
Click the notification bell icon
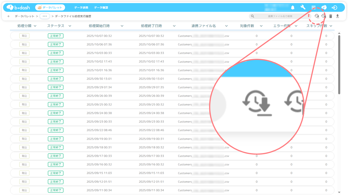(293, 7)
